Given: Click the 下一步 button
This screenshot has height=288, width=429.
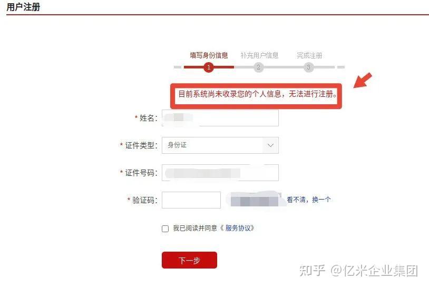Looking at the screenshot, I should [x=189, y=260].
